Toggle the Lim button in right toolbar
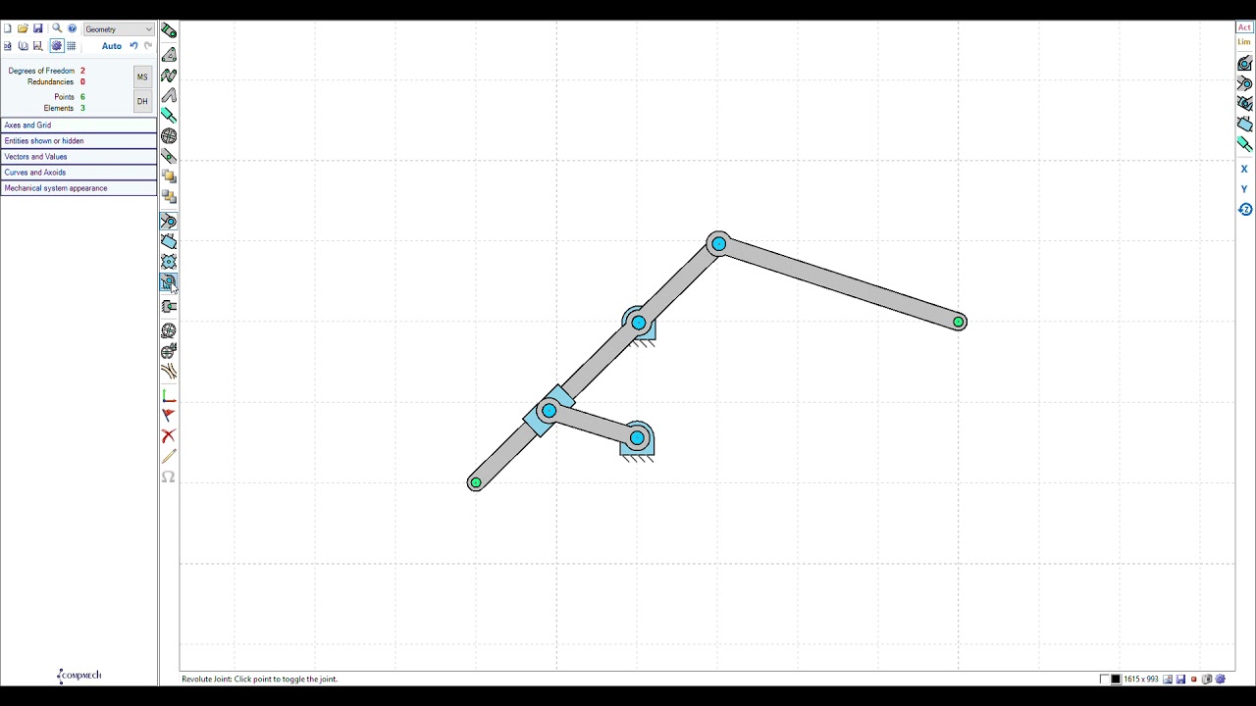Image resolution: width=1256 pixels, height=706 pixels. tap(1244, 42)
